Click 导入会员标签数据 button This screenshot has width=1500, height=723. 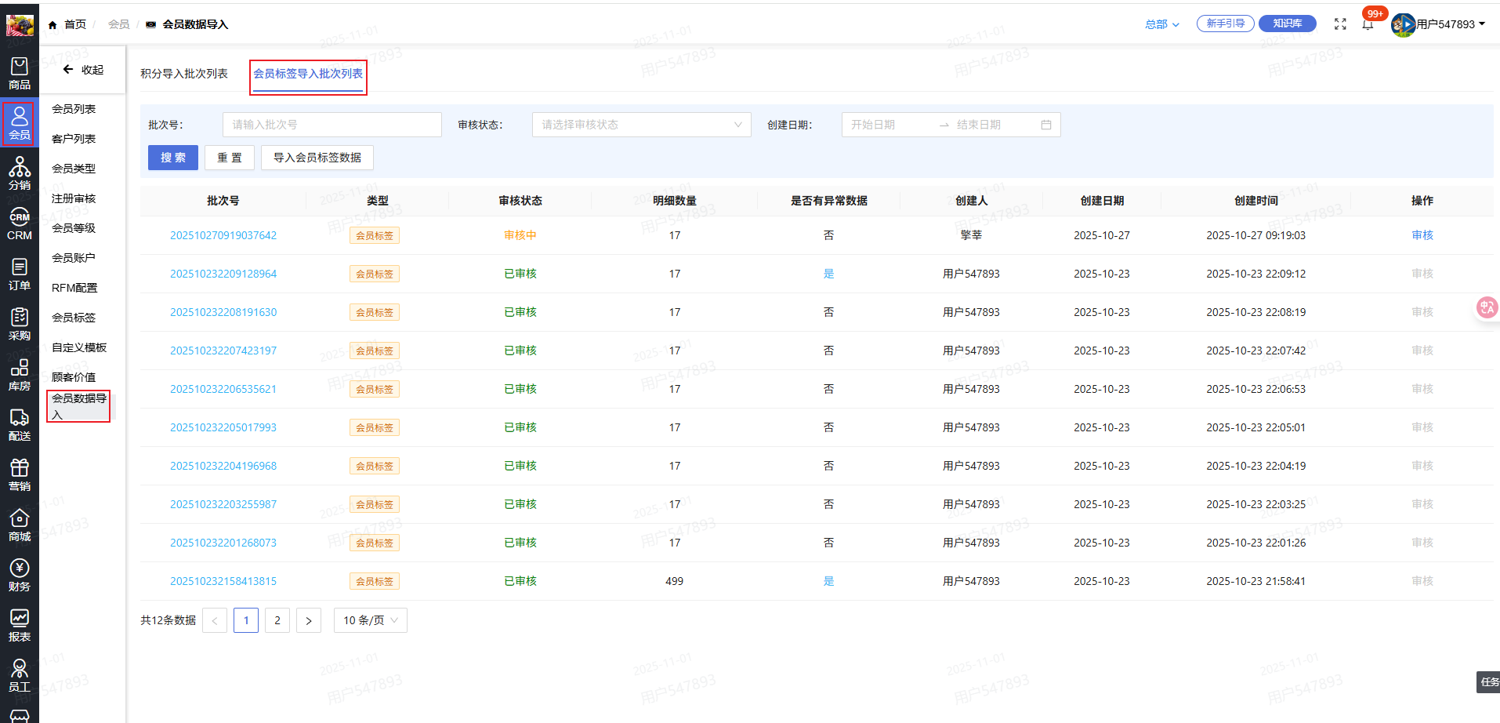(317, 158)
